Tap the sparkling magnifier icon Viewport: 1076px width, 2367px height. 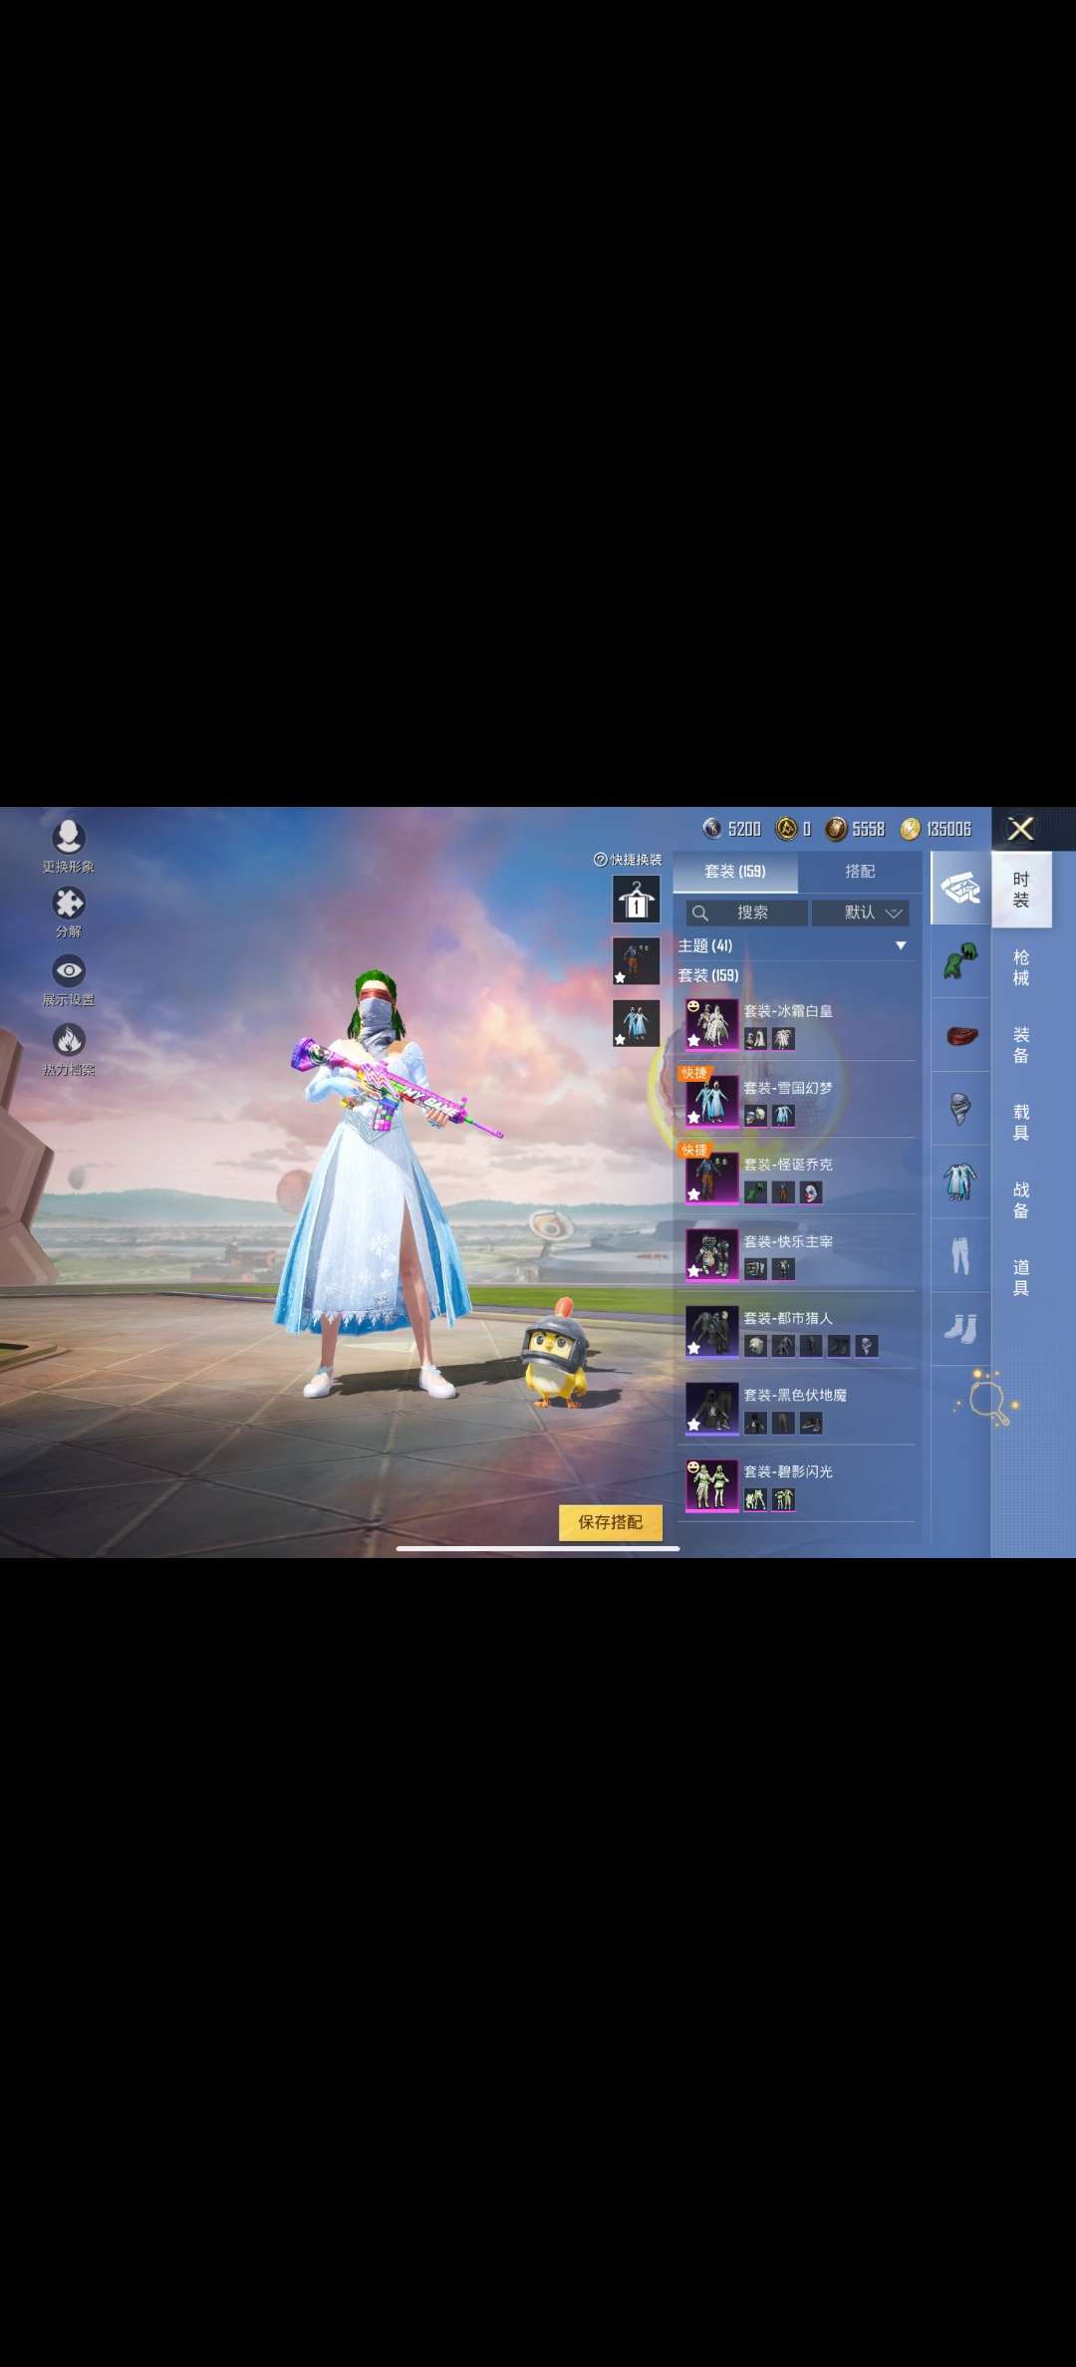pyautogui.click(x=987, y=1397)
